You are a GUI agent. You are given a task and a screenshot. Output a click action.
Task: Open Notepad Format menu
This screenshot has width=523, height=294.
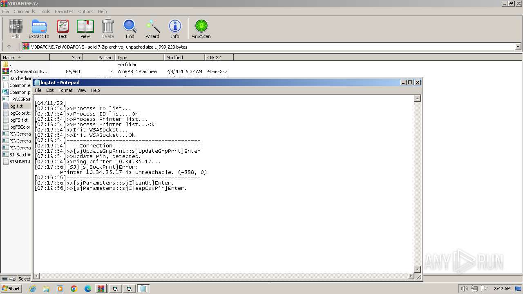(x=65, y=90)
